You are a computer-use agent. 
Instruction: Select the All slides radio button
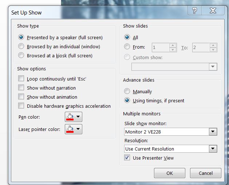(x=127, y=37)
